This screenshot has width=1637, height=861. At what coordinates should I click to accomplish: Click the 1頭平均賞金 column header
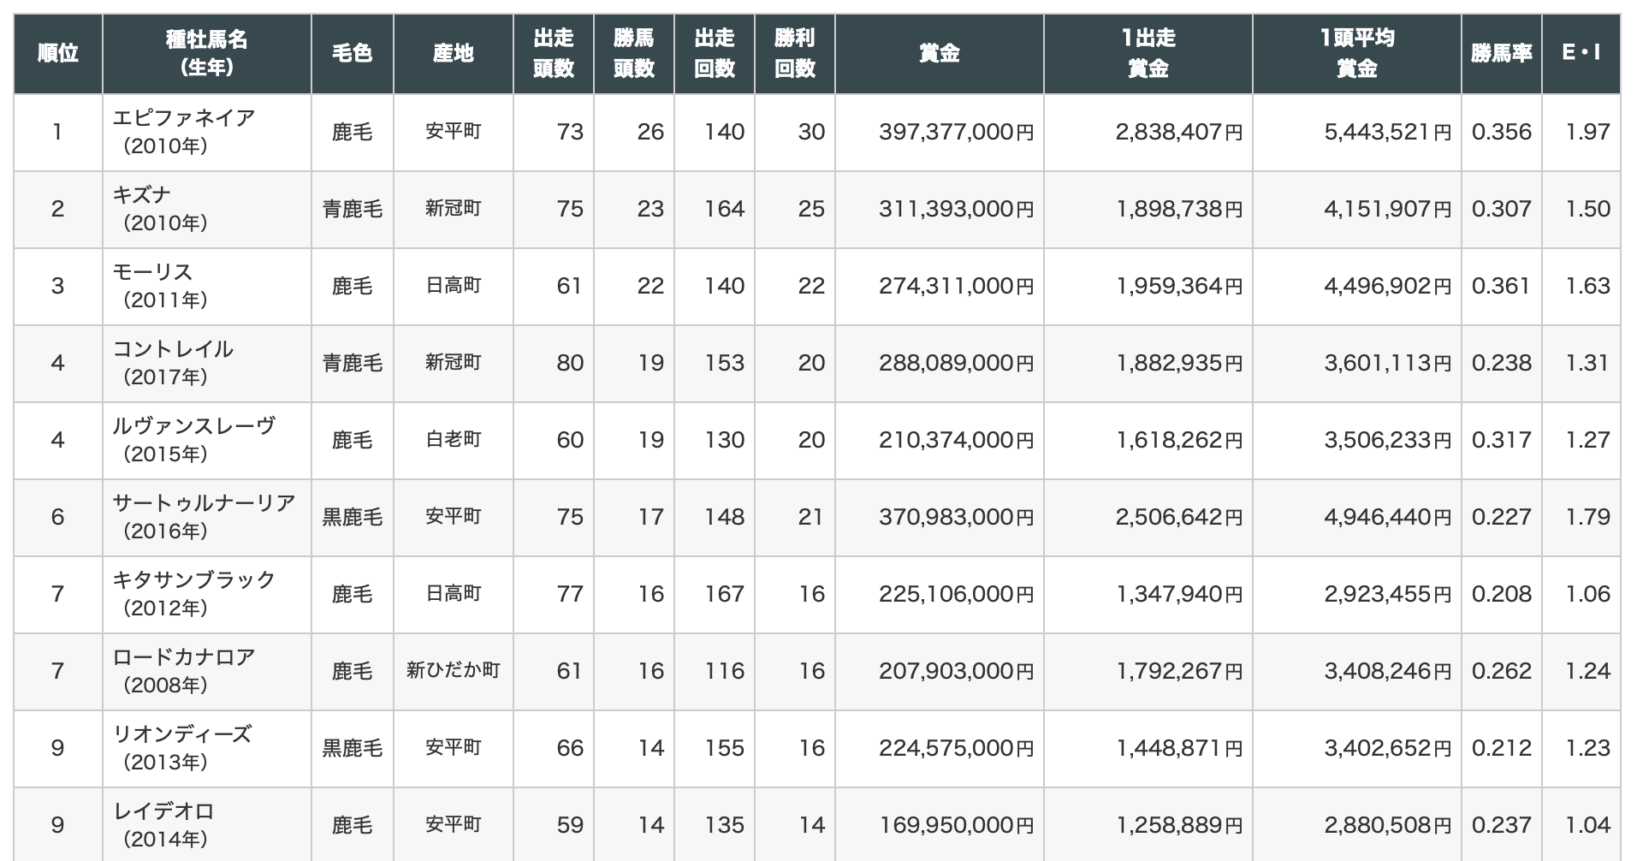pyautogui.click(x=1356, y=53)
